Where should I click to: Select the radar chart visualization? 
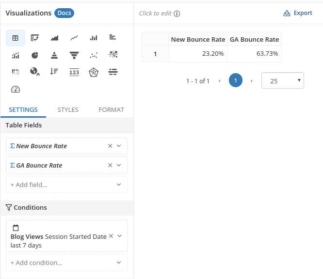[94, 72]
